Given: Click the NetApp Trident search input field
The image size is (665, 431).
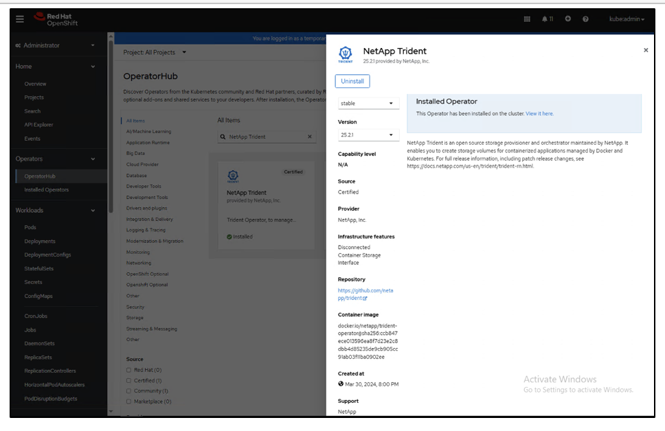Looking at the screenshot, I should click(x=265, y=137).
